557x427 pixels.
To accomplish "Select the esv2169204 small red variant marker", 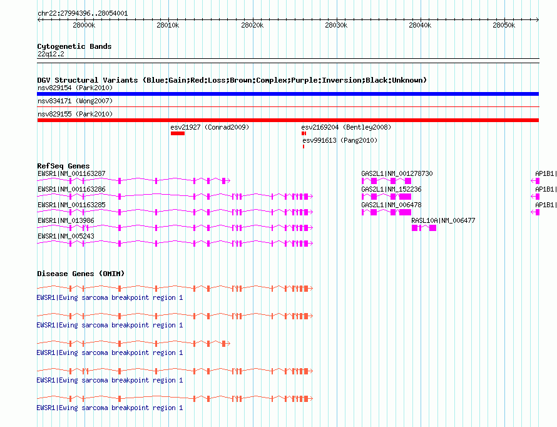I will point(304,133).
